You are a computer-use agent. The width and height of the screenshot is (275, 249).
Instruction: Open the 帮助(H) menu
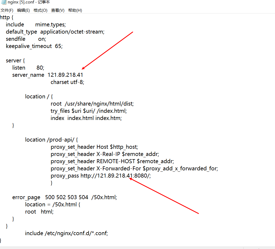(x=74, y=10)
